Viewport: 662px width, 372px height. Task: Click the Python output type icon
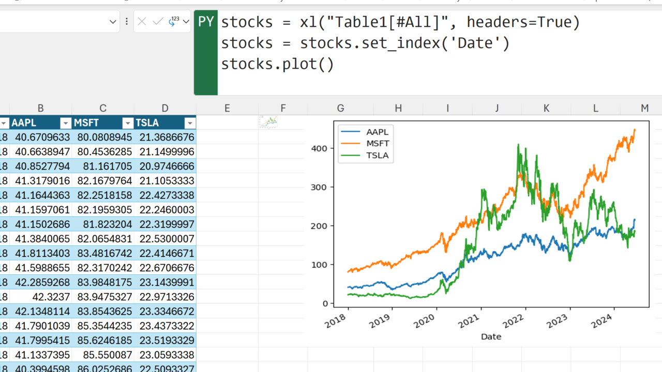pos(174,22)
